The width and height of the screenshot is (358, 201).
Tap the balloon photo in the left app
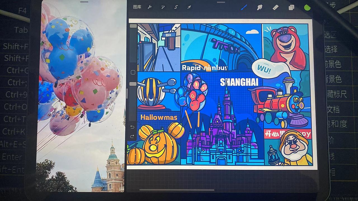point(81,96)
